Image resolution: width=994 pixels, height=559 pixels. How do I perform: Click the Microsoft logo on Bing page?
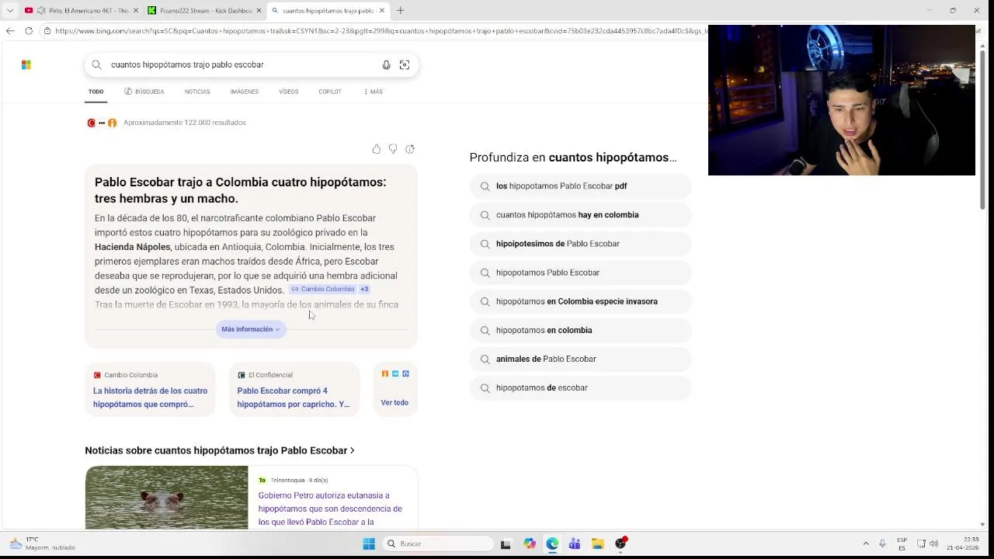coord(26,65)
